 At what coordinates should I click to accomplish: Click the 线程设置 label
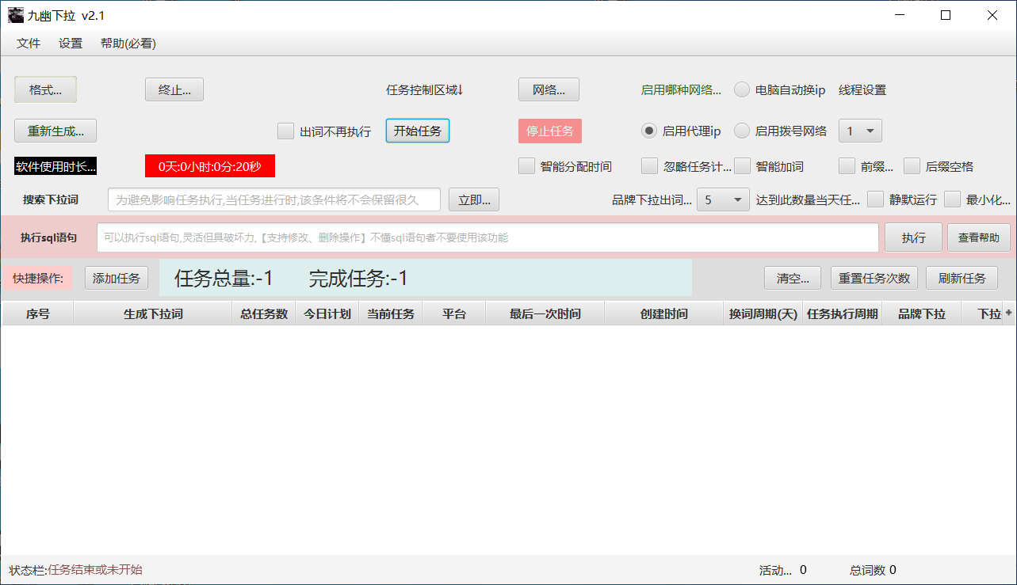862,89
